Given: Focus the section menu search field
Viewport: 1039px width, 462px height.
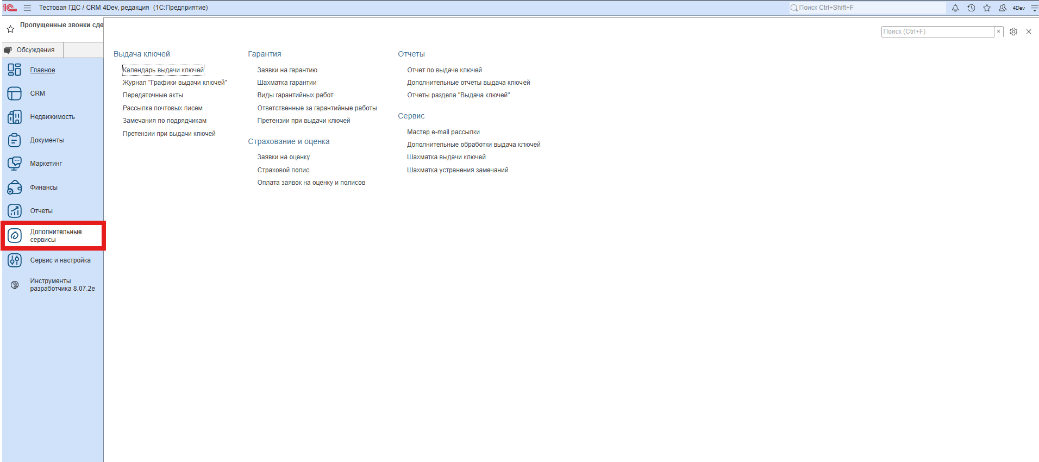Looking at the screenshot, I should tap(937, 32).
